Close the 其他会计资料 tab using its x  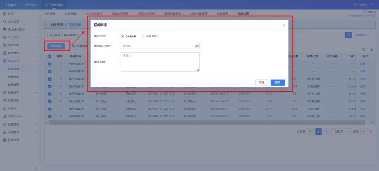pos(104,14)
